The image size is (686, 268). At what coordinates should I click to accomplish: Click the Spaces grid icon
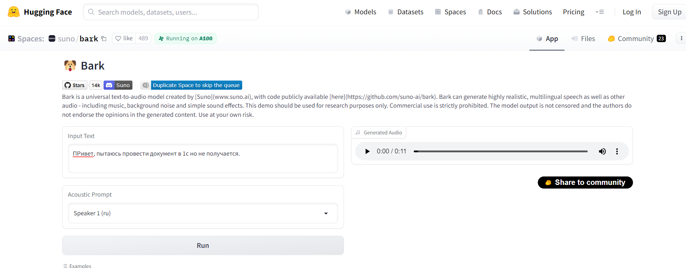11,38
